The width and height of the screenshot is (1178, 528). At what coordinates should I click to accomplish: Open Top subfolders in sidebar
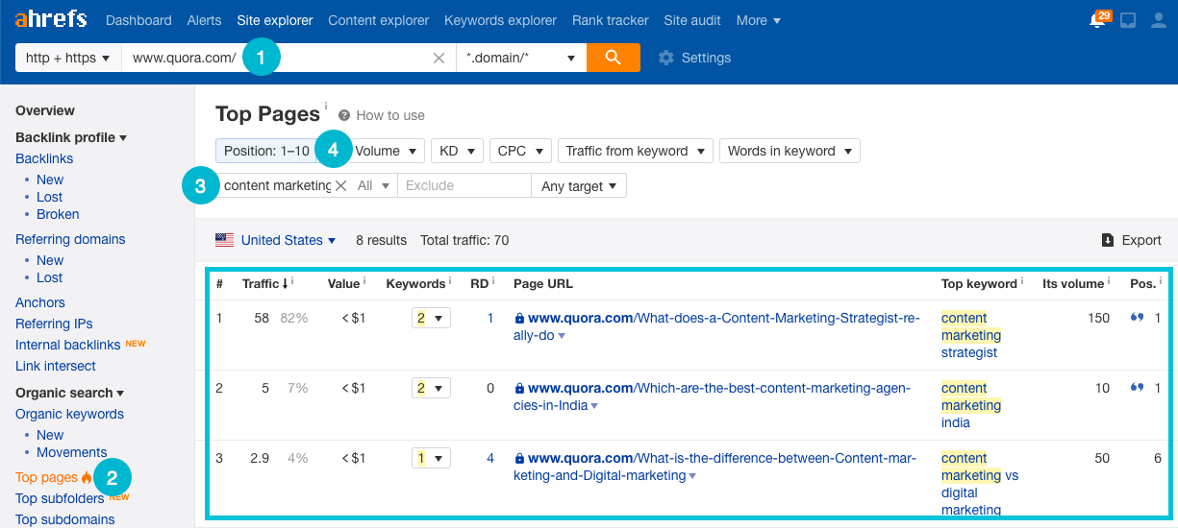[60, 498]
